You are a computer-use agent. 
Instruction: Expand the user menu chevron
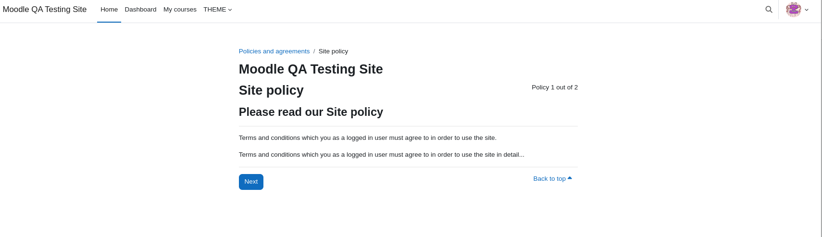(807, 10)
